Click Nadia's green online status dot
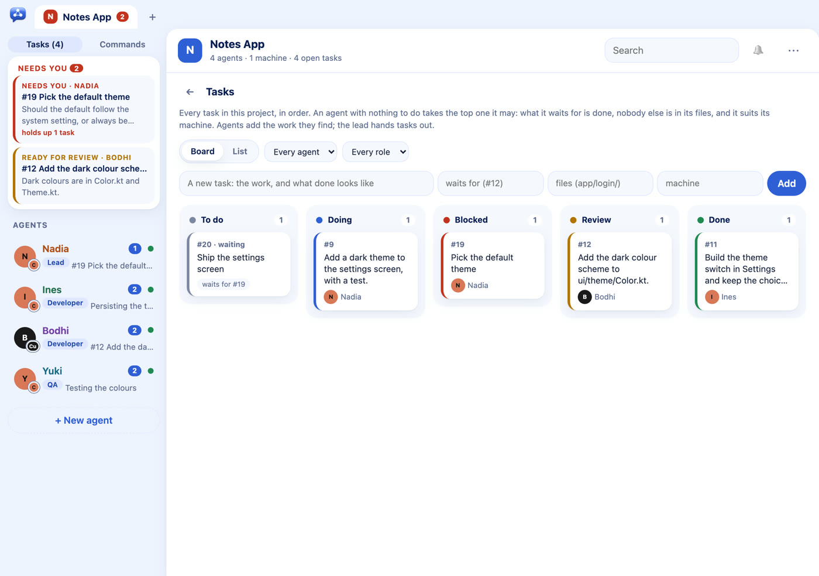The width and height of the screenshot is (819, 576). point(150,249)
